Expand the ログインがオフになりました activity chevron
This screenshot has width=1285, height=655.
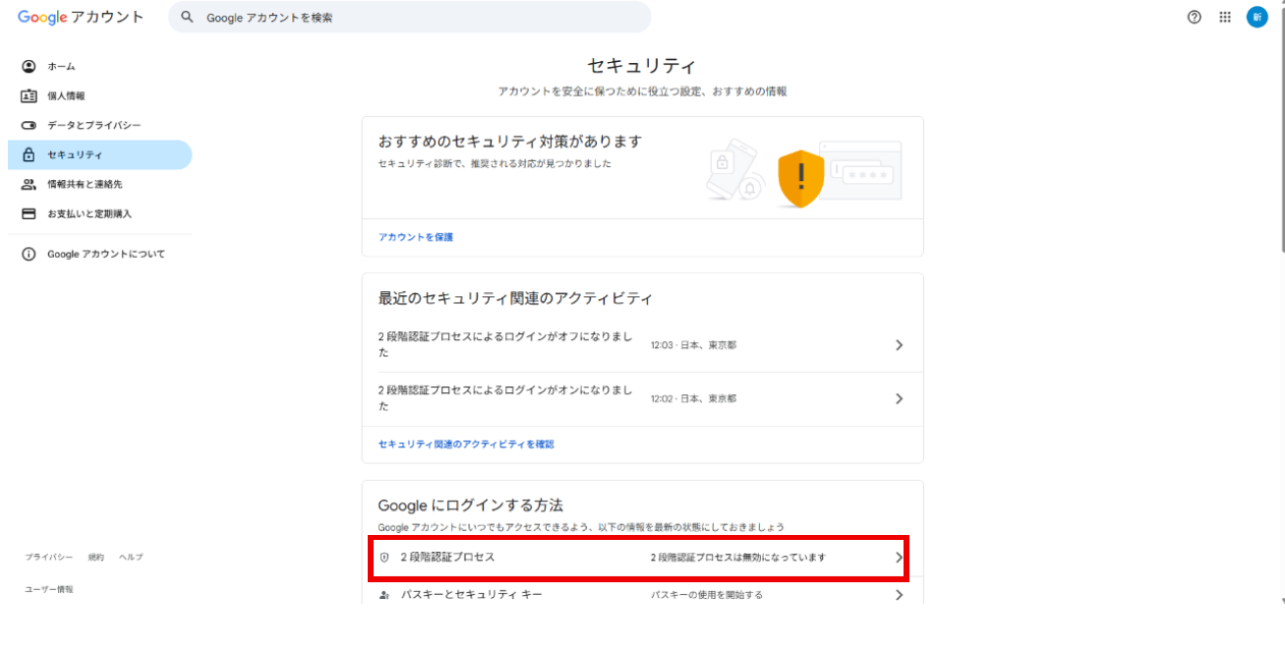[x=899, y=345]
